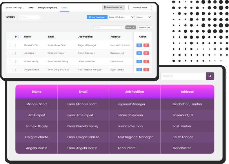The image size is (229, 164).
Task: Select 'Basemant, UK' purple table cell
Action: (x=183, y=115)
